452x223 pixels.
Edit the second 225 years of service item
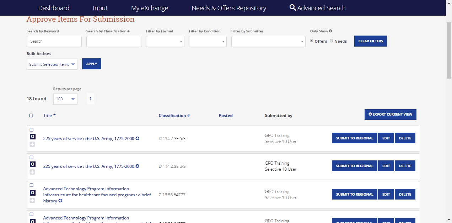[x=386, y=166]
